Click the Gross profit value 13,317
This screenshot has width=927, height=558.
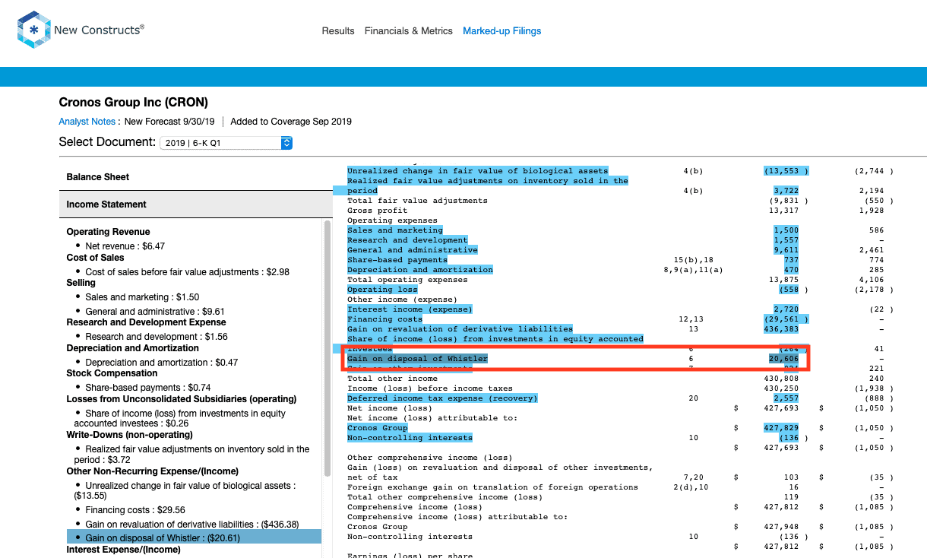783,211
